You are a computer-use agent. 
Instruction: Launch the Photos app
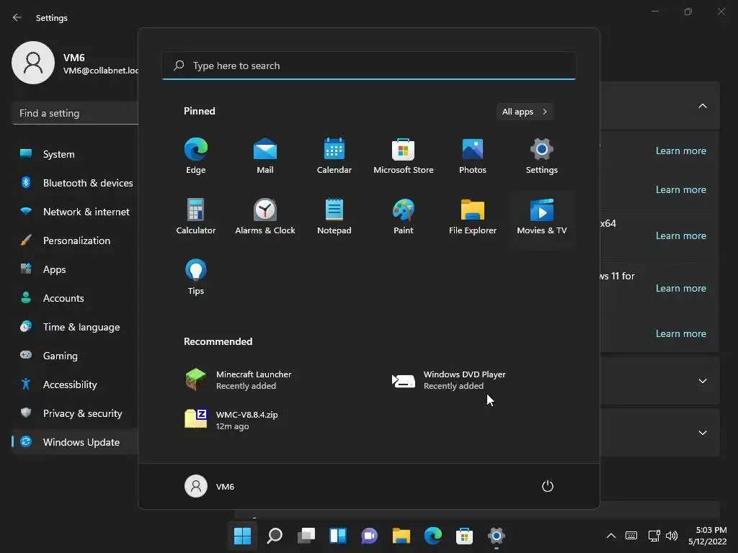473,156
